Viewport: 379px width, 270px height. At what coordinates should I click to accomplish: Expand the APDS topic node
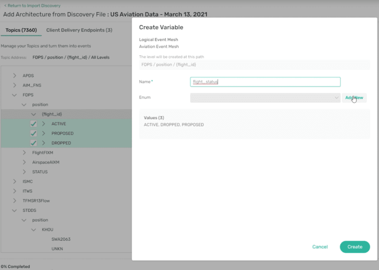tap(15, 75)
